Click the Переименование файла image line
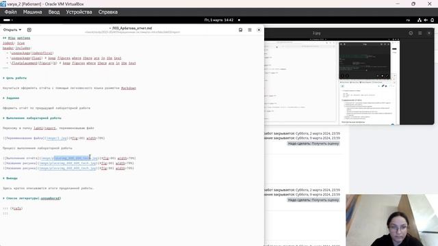Image resolution: width=438 pixels, height=246 pixels. pos(53,138)
